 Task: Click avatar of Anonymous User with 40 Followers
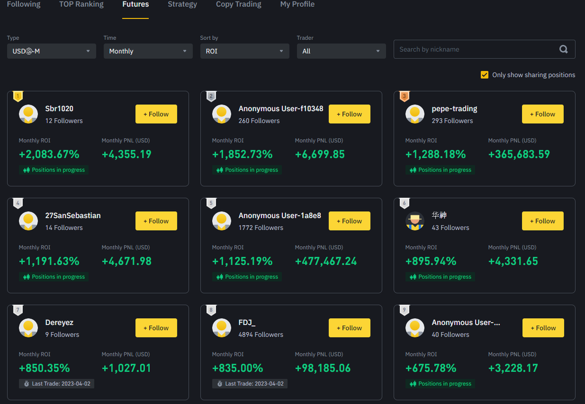[415, 328]
